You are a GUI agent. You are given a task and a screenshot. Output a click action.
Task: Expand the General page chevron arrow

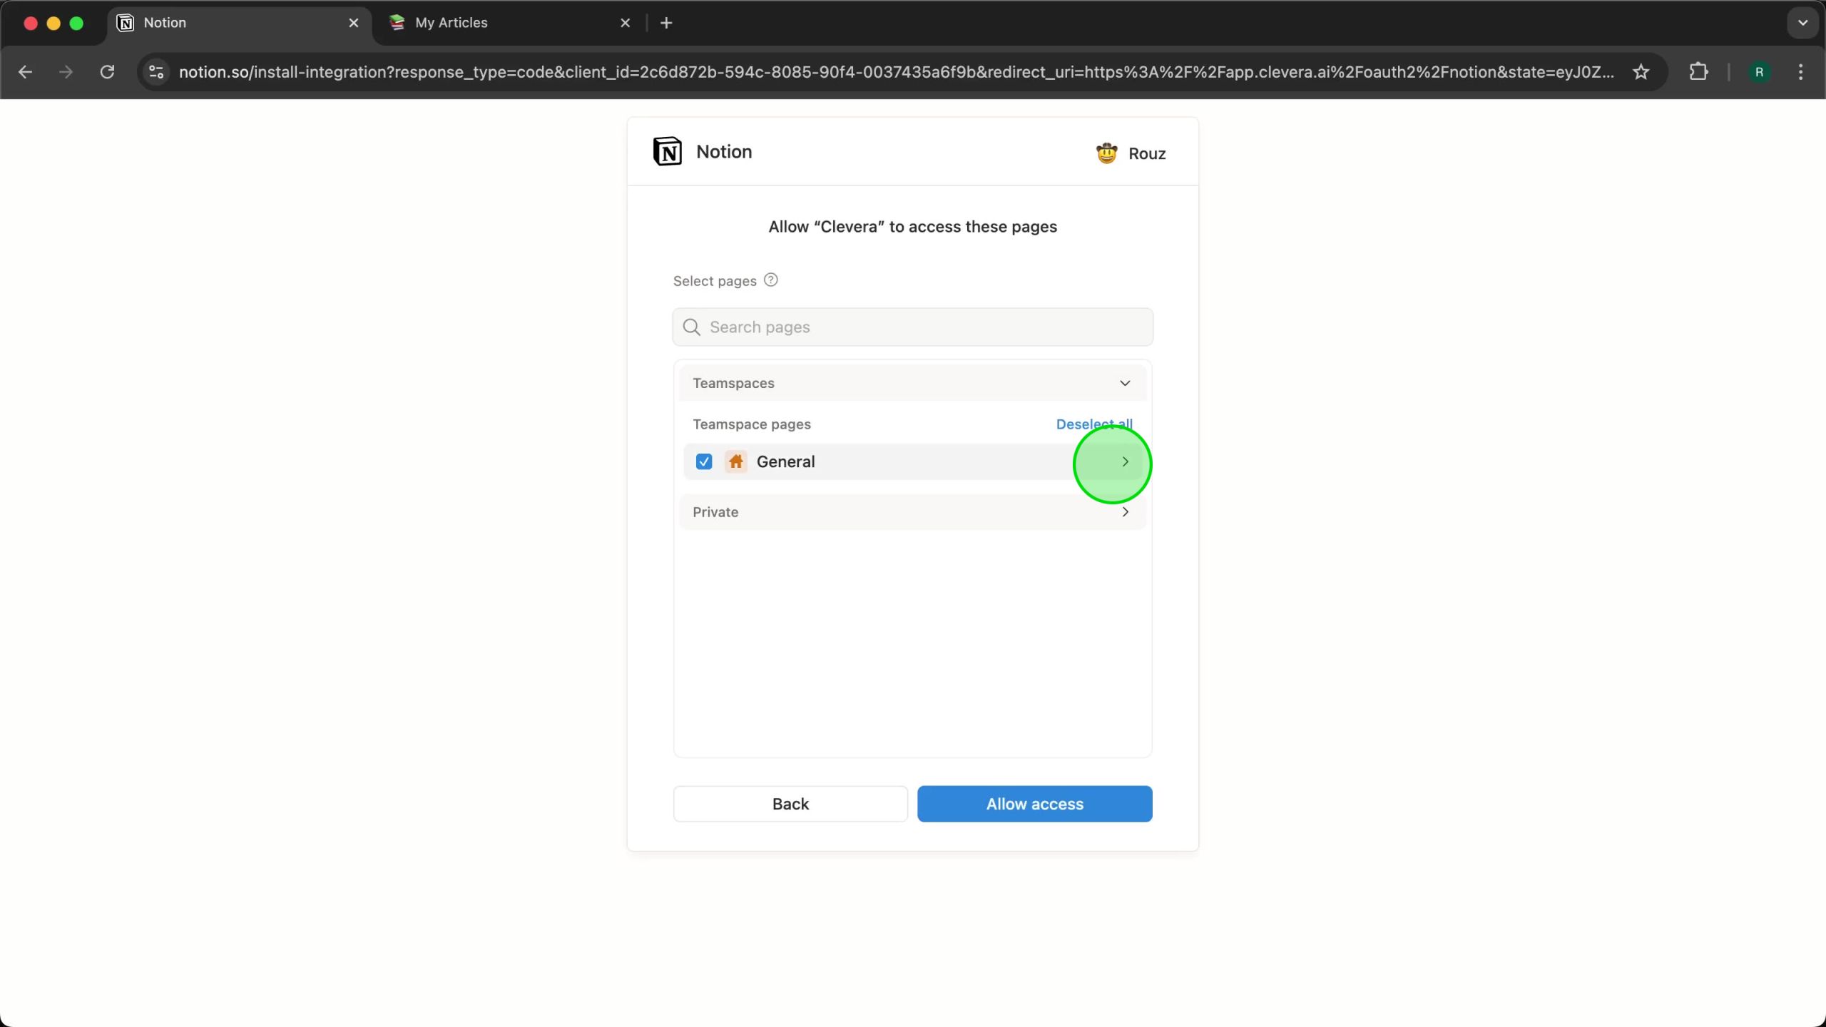click(1125, 462)
